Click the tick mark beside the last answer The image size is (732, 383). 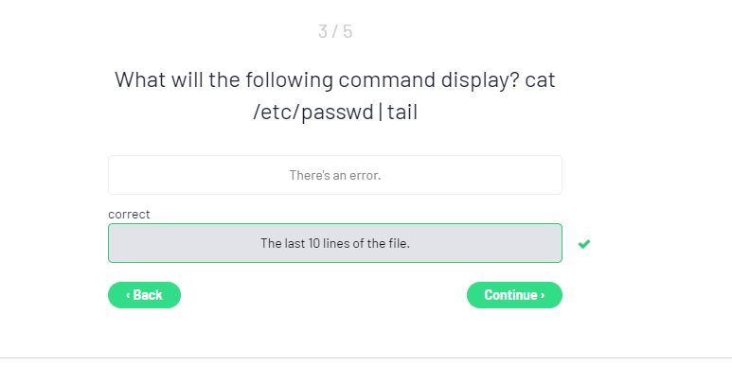tap(584, 244)
